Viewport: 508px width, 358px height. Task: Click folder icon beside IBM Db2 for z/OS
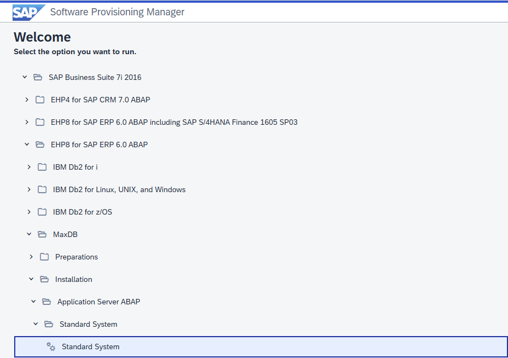pos(42,212)
